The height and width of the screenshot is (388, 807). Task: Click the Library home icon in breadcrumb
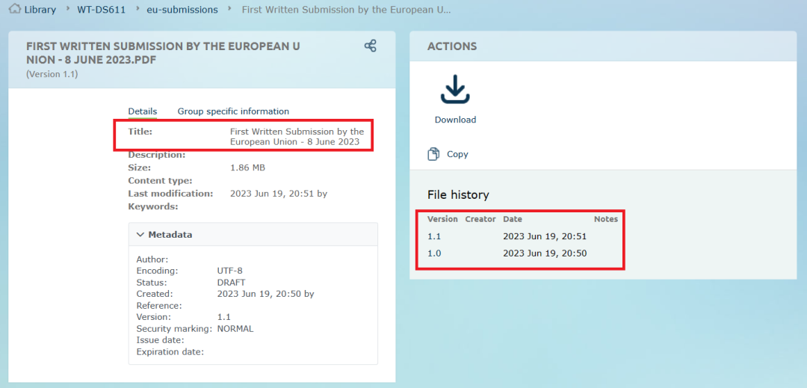tap(15, 9)
